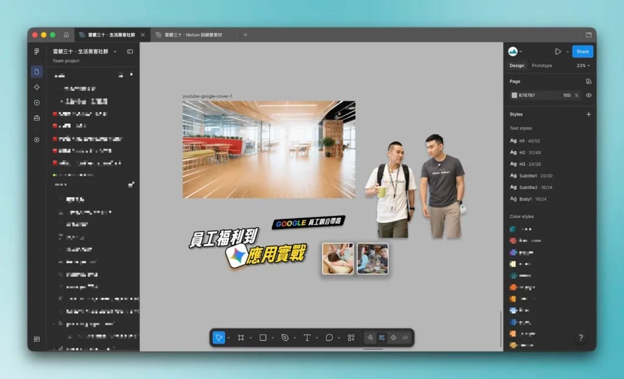Click the canvas vertical scrollbar
The width and height of the screenshot is (624, 379).
[x=501, y=329]
